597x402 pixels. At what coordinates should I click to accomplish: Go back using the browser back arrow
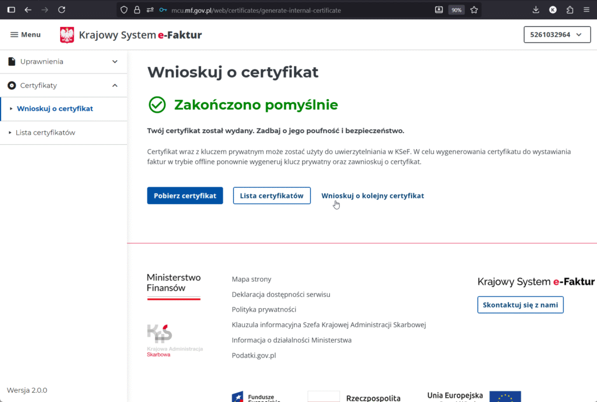28,10
